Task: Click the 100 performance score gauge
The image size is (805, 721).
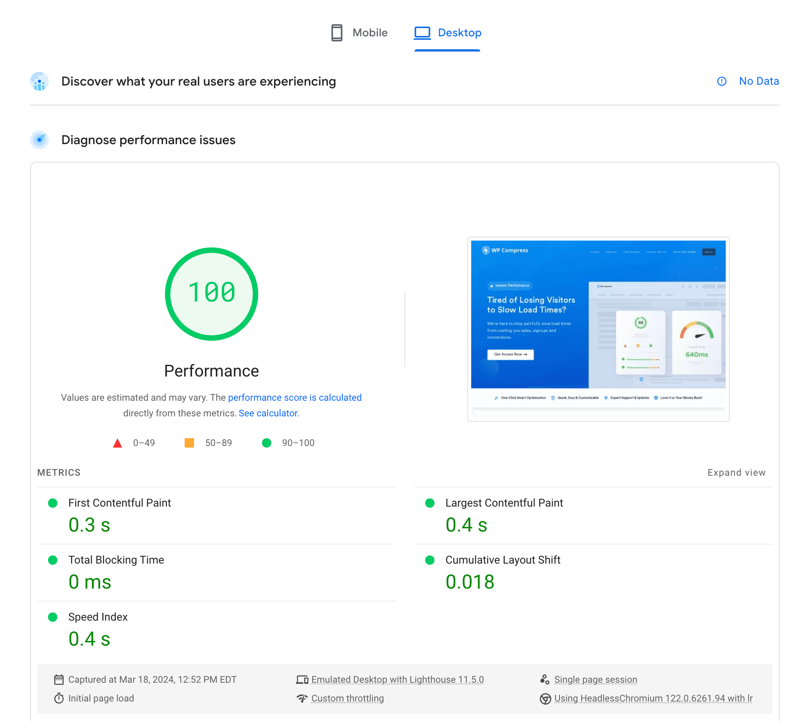Action: pyautogui.click(x=212, y=294)
